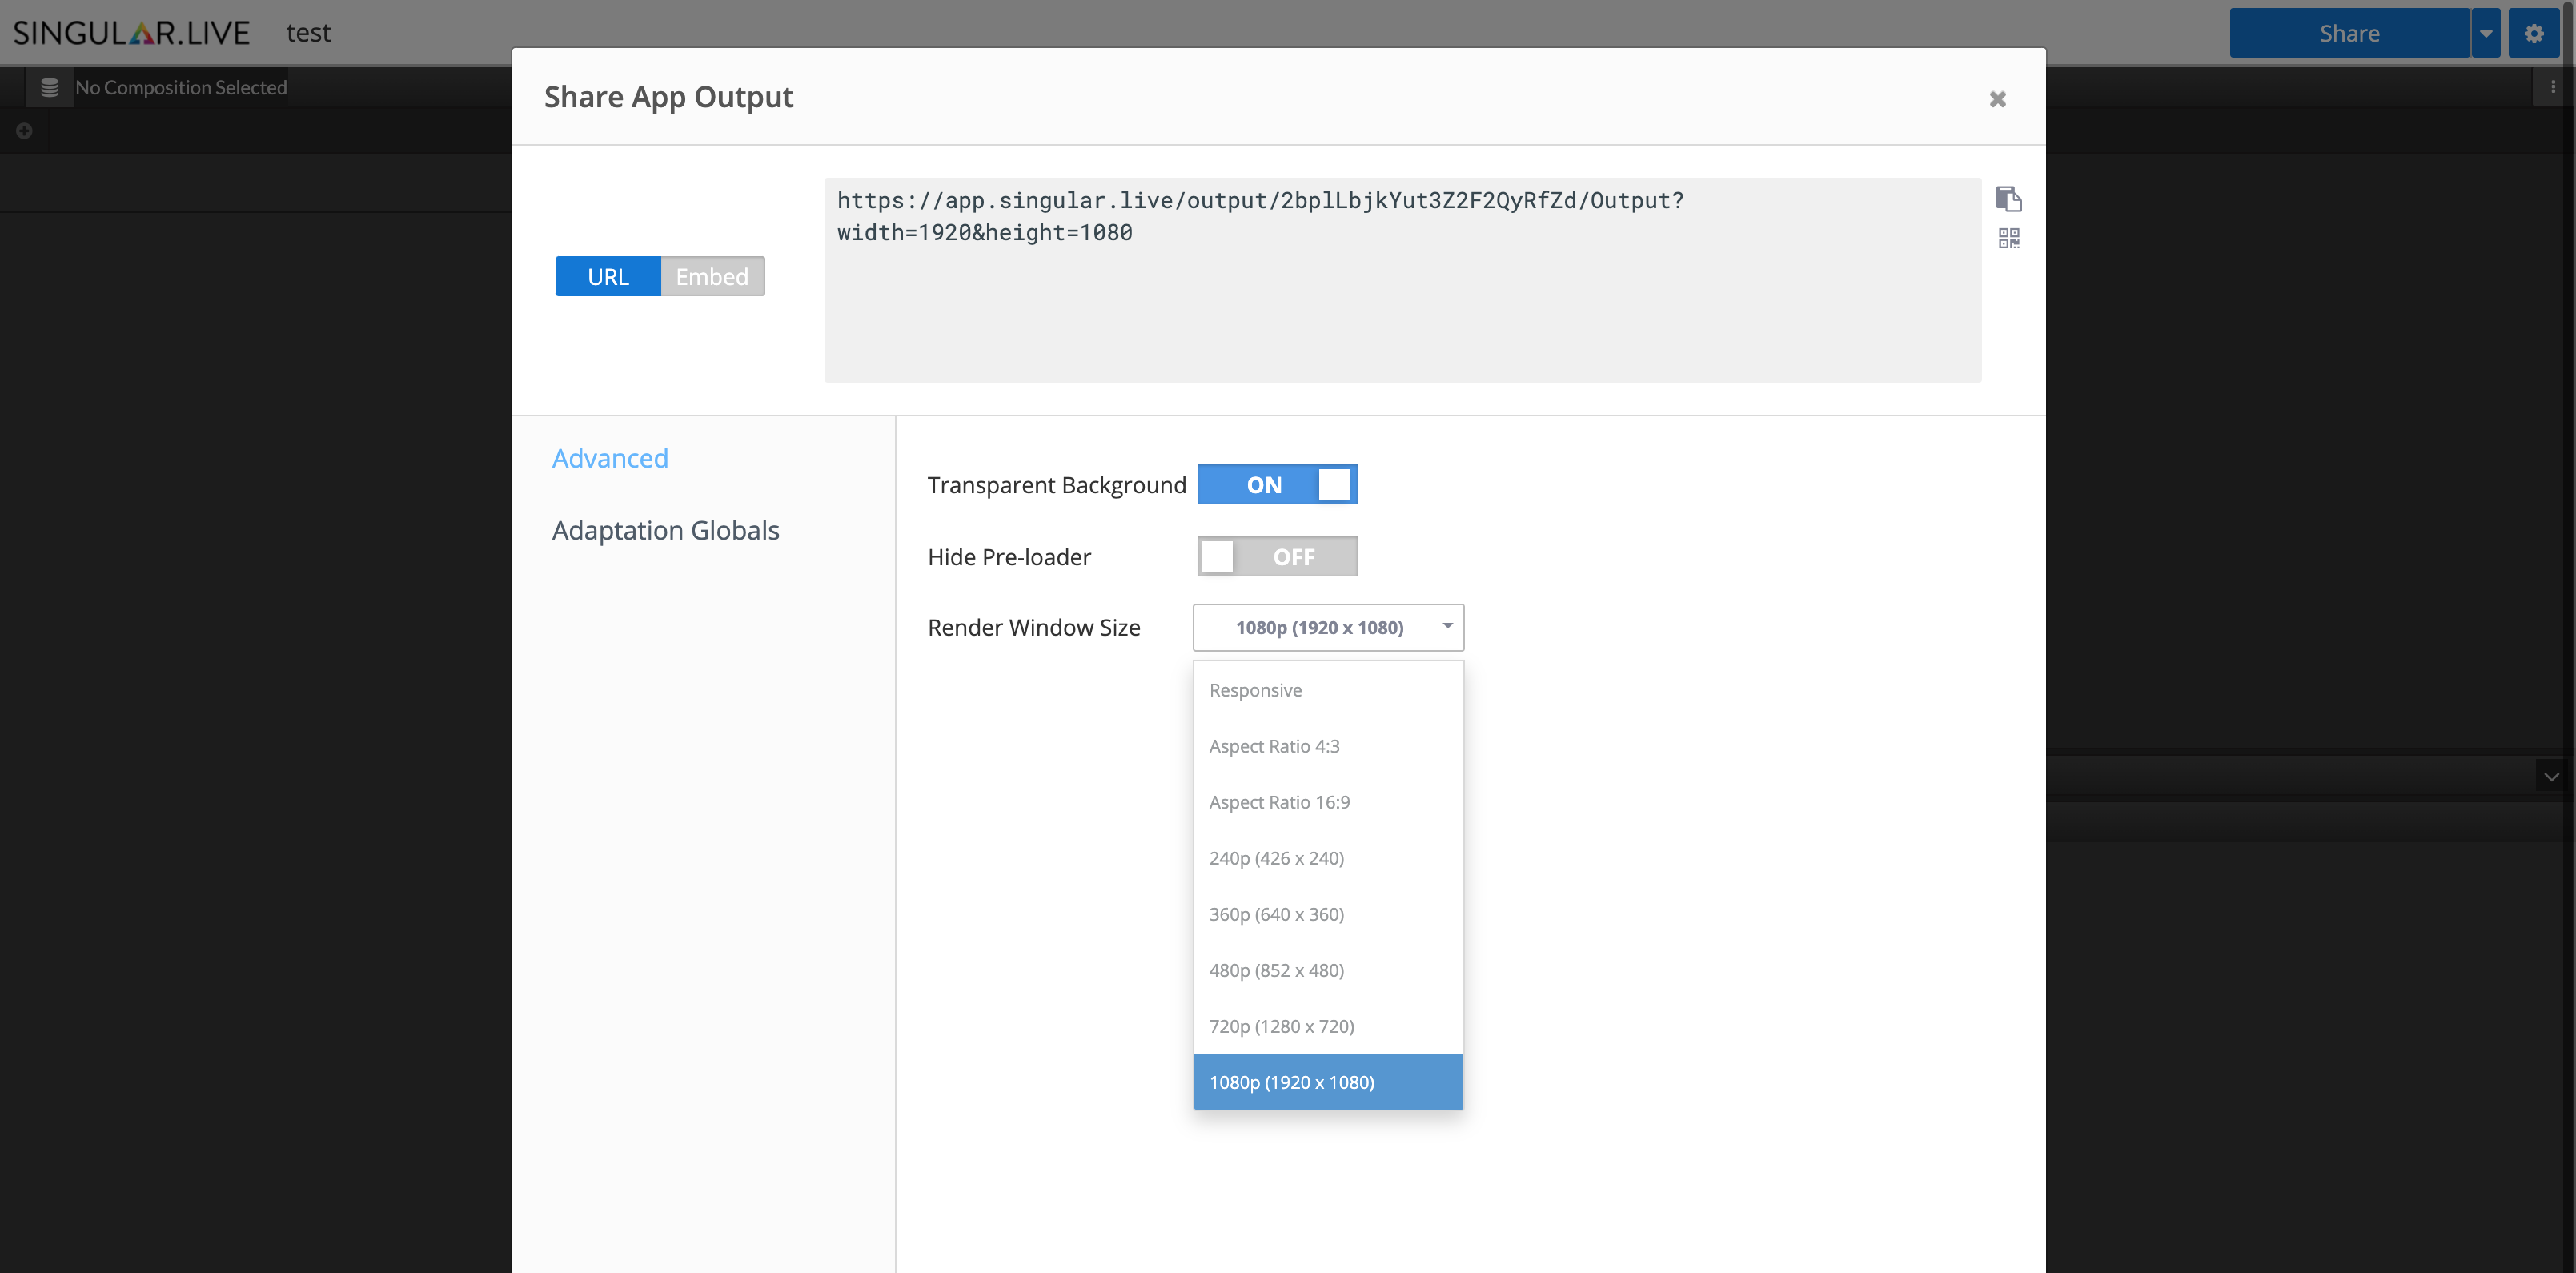Show the QR code for the URL
Viewport: 2576px width, 1273px height.
tap(2008, 238)
